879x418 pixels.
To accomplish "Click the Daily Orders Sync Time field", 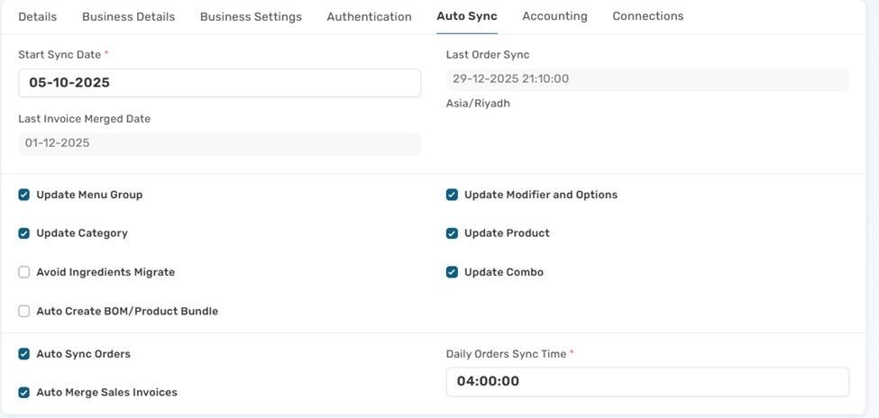I will pos(646,382).
